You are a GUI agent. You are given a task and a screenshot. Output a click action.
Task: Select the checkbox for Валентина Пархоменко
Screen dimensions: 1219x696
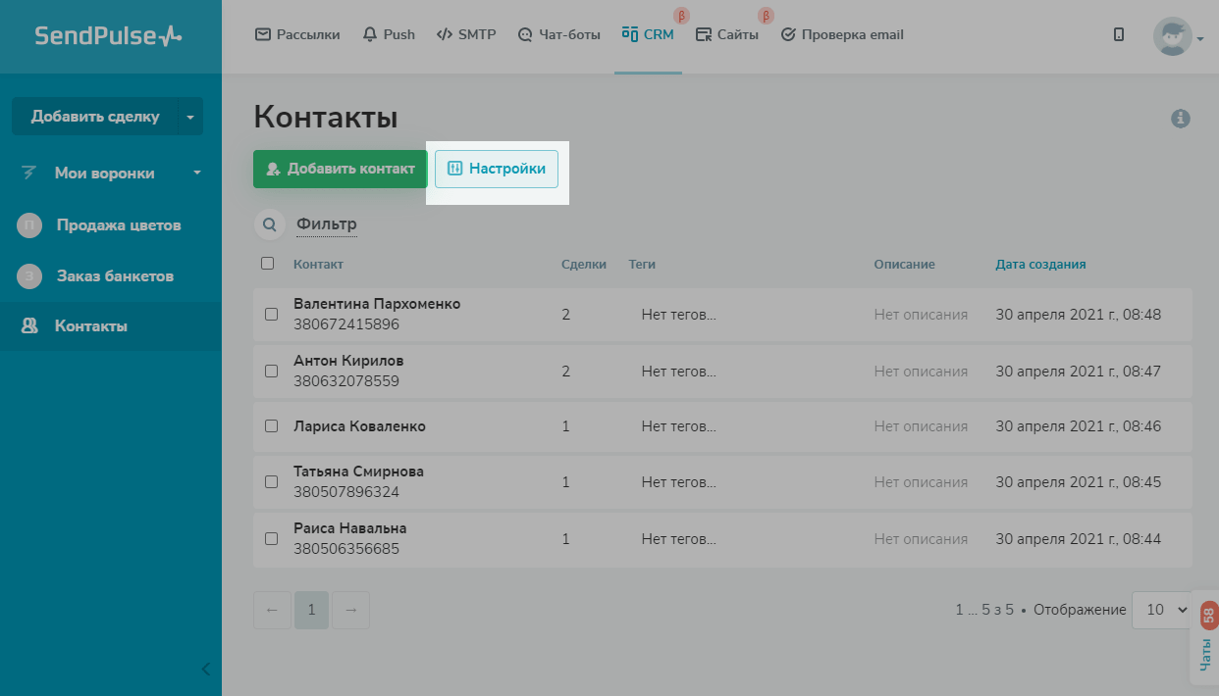(272, 315)
